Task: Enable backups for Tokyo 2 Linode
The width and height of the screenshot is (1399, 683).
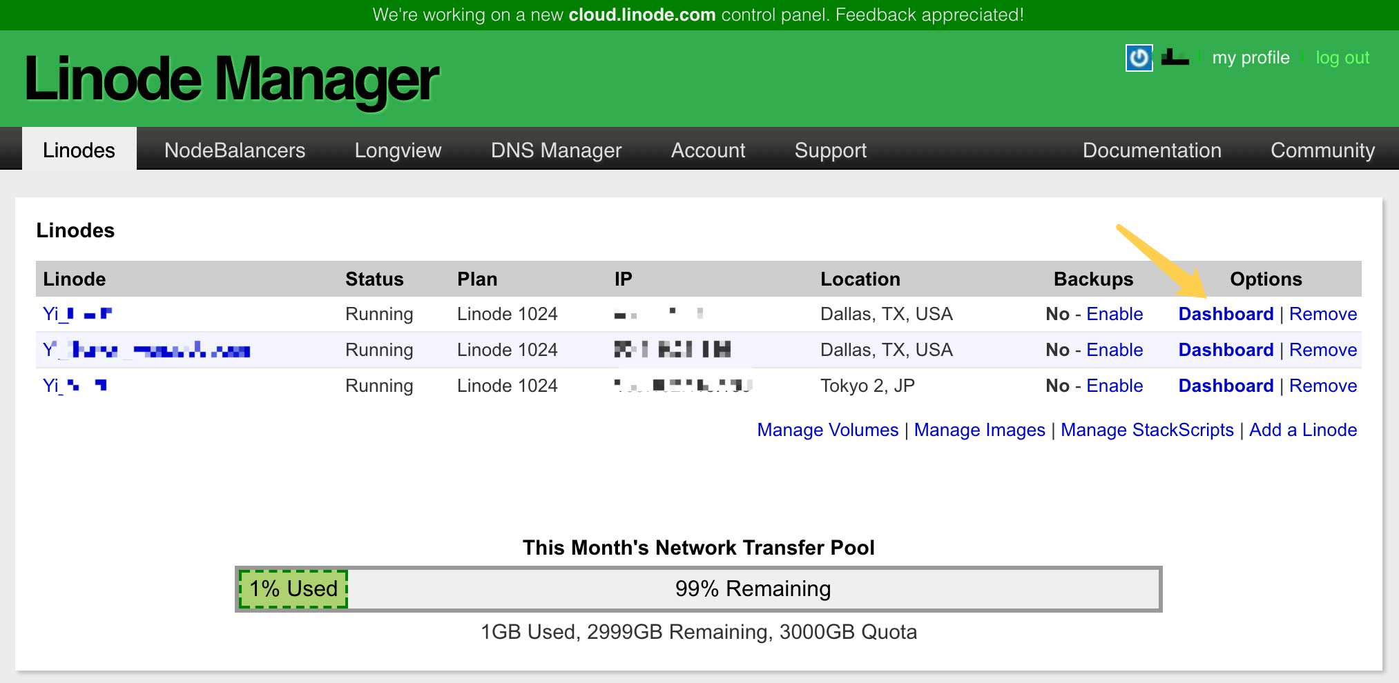Action: point(1115,386)
